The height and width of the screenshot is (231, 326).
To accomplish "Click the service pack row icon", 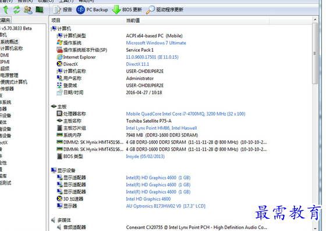I will pos(59,50).
